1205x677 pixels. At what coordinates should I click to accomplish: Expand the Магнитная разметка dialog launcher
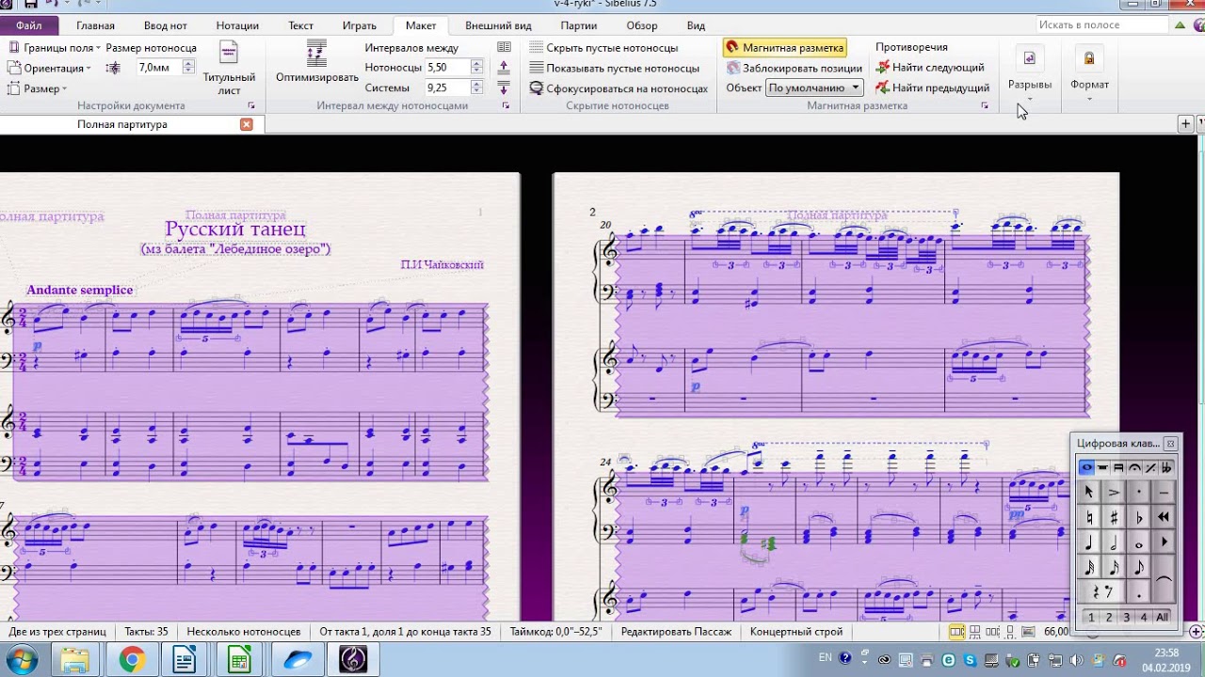point(985,106)
